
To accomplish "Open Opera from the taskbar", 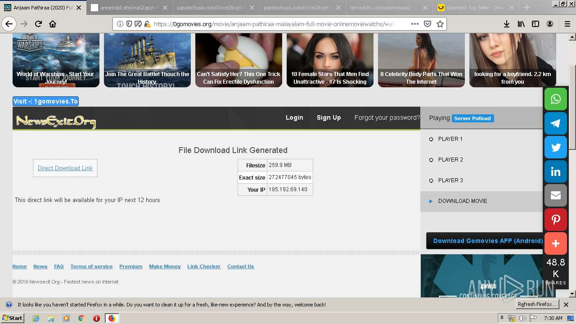I will click(x=96, y=318).
